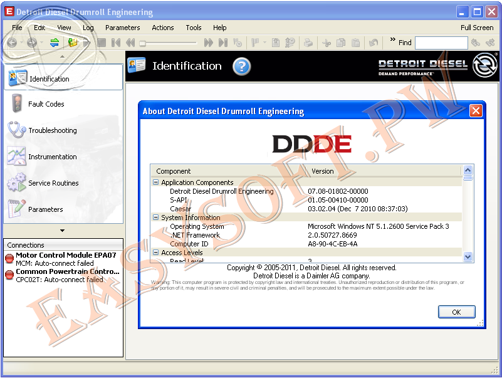Click the scissors cut icon

[x=327, y=43]
